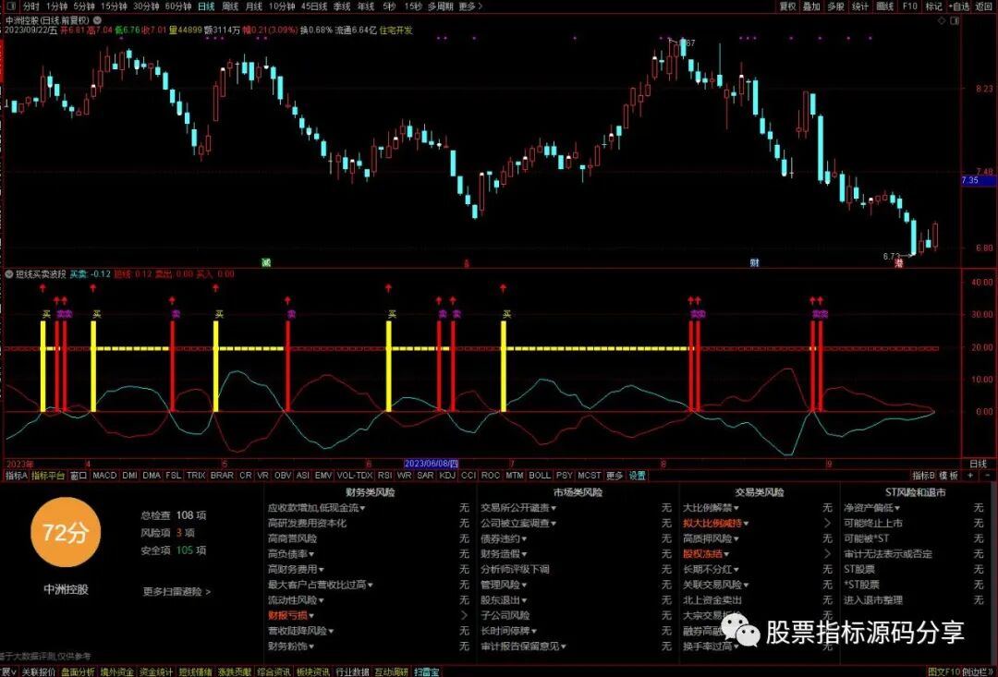
Task: Switch to the 分时 period
Action: tap(30, 6)
